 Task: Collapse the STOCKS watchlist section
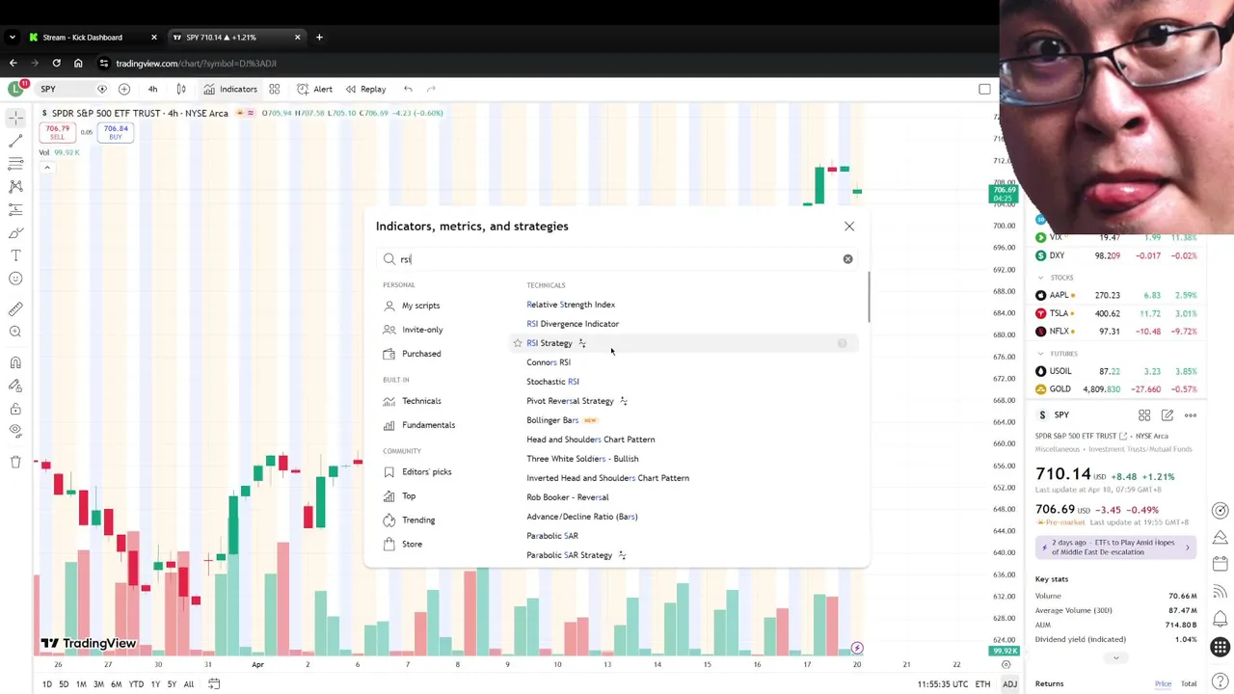[x=1040, y=278]
